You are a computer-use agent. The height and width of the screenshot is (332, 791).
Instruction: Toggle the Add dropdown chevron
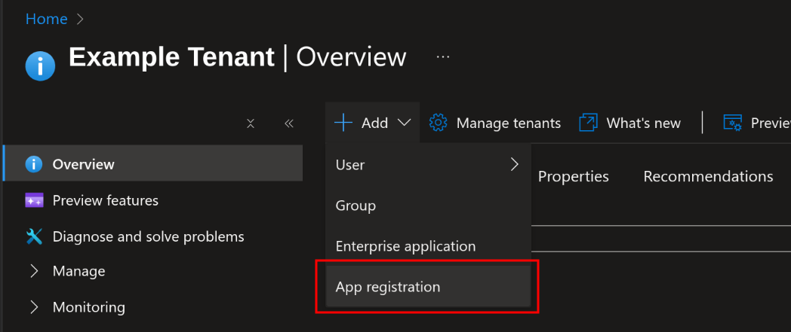[404, 123]
